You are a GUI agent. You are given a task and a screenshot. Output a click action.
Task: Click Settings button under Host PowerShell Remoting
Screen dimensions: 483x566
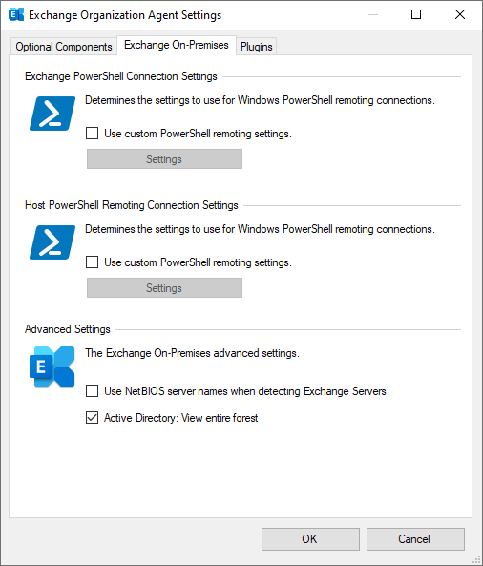tap(164, 287)
